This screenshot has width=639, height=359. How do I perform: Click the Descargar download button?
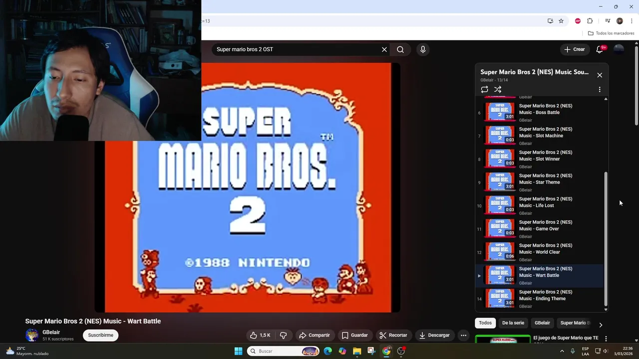click(x=434, y=335)
